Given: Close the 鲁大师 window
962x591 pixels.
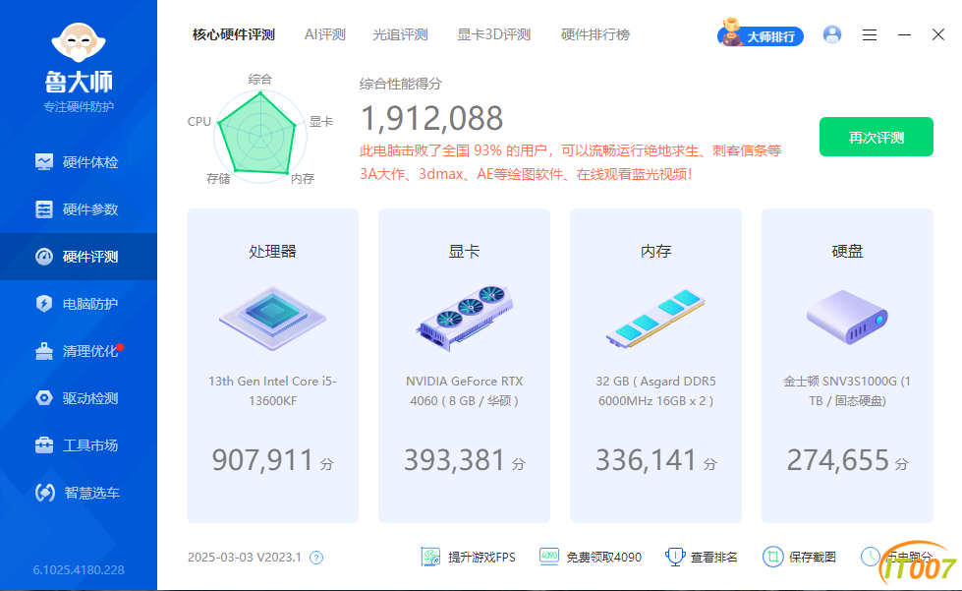Looking at the screenshot, I should pos(938,34).
